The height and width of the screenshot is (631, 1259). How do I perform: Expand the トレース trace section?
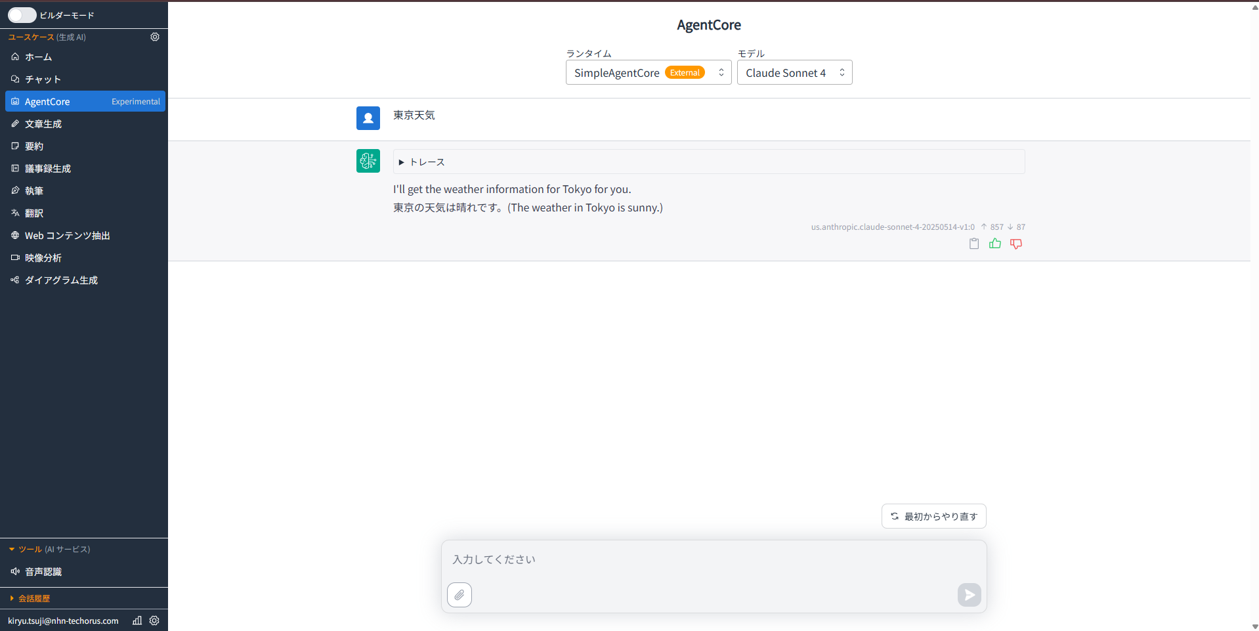tap(422, 162)
